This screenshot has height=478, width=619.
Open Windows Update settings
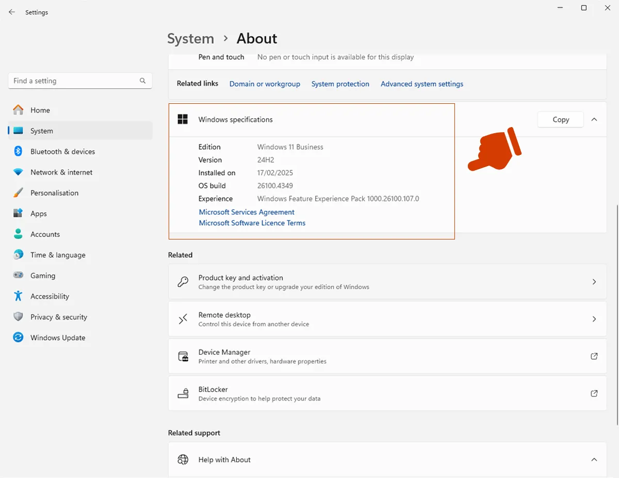[80, 337]
